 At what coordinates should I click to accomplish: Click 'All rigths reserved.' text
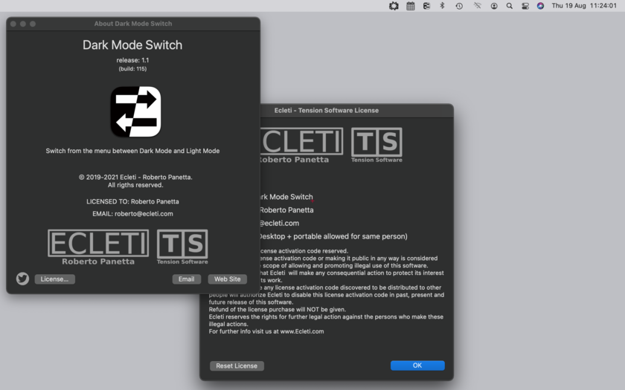[x=135, y=185]
